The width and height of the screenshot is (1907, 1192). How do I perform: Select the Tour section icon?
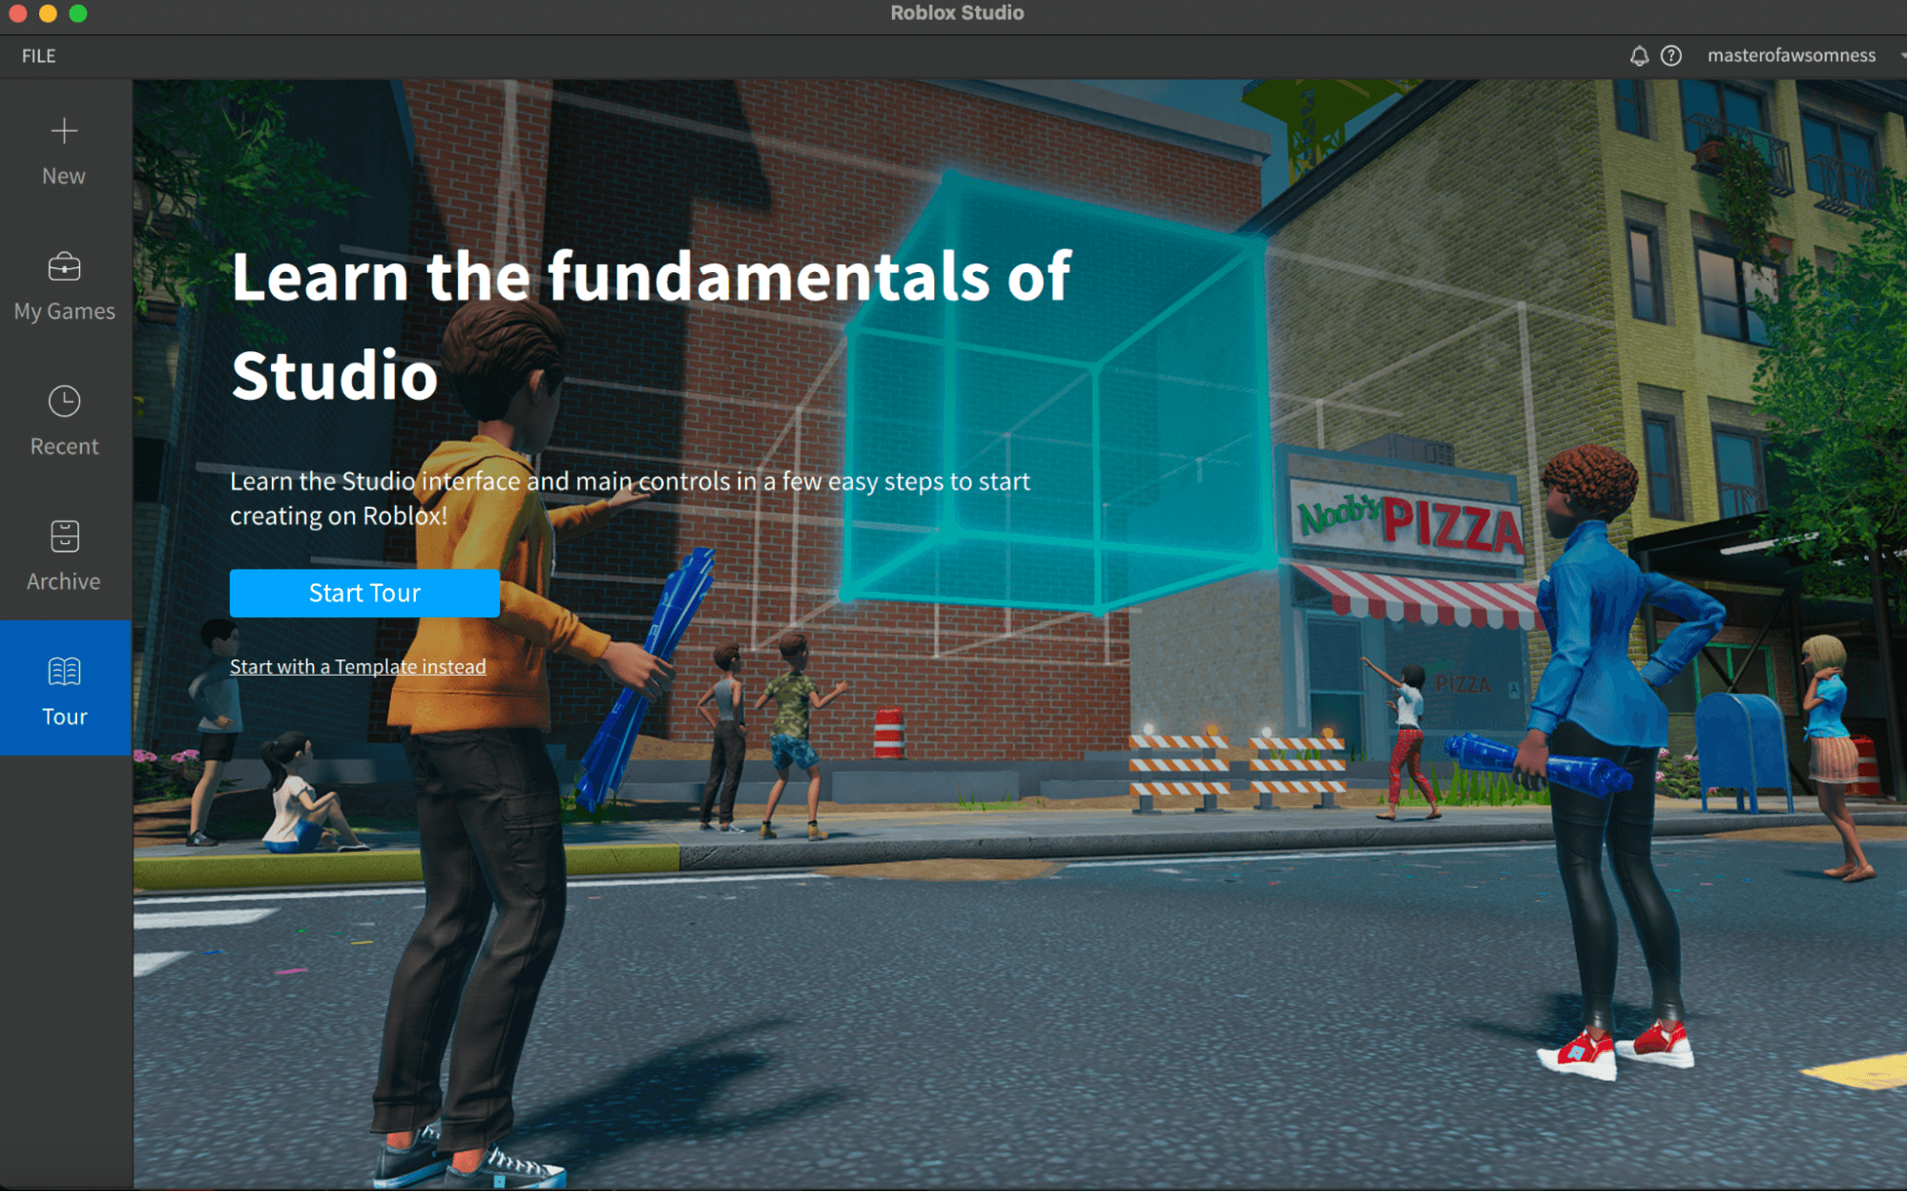[65, 672]
